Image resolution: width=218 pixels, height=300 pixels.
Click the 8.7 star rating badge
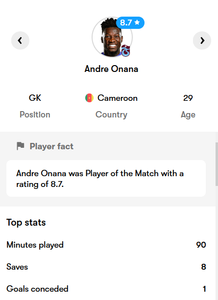(130, 23)
